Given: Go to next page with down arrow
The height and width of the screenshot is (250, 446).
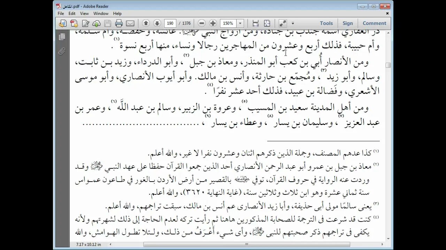Looking at the screenshot, I should pos(157,23).
